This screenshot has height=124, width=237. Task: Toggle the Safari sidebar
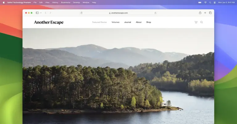click(37, 13)
